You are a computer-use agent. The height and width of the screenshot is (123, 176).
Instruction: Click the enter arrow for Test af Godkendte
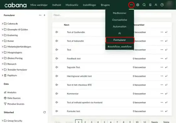166,32
